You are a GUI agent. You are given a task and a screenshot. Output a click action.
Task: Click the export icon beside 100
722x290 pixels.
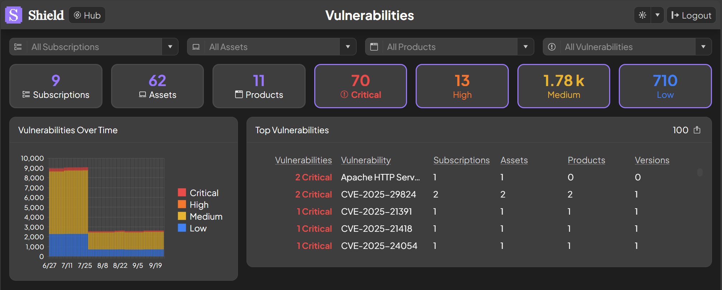coord(697,130)
